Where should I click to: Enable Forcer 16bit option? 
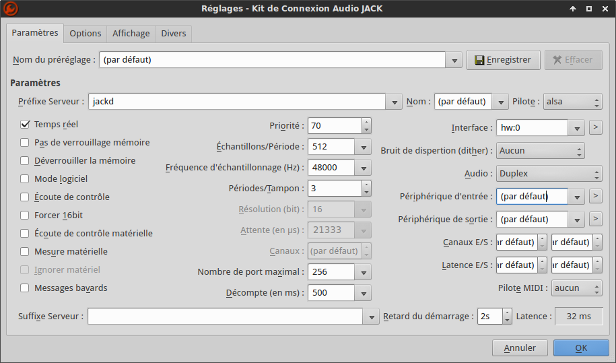click(25, 216)
